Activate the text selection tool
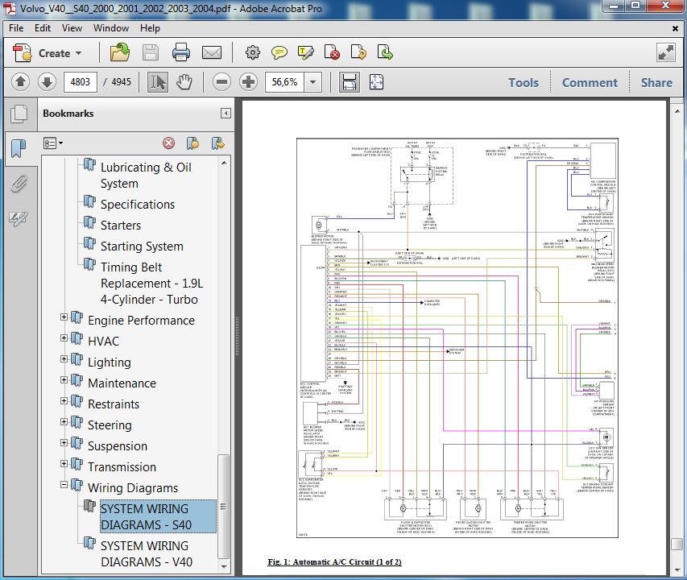The image size is (687, 580). tap(158, 82)
